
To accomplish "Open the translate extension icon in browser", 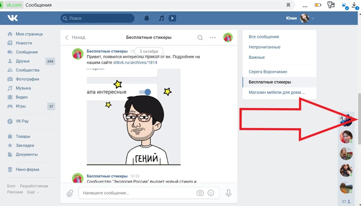I will tap(331, 5).
